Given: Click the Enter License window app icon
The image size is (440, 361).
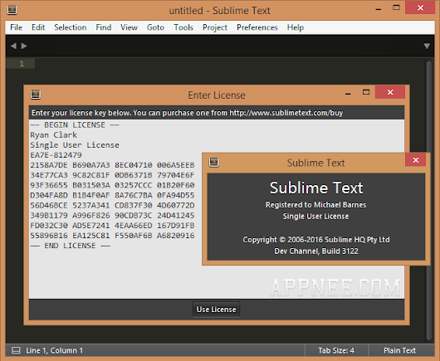Looking at the screenshot, I should tap(36, 95).
